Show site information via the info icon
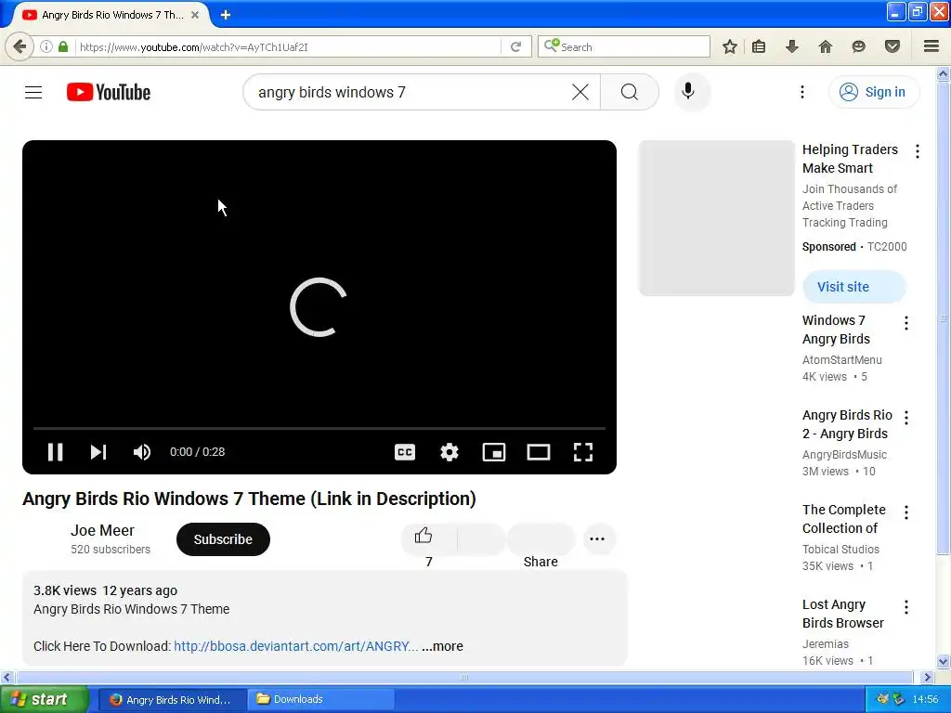The image size is (951, 713). 46,46
